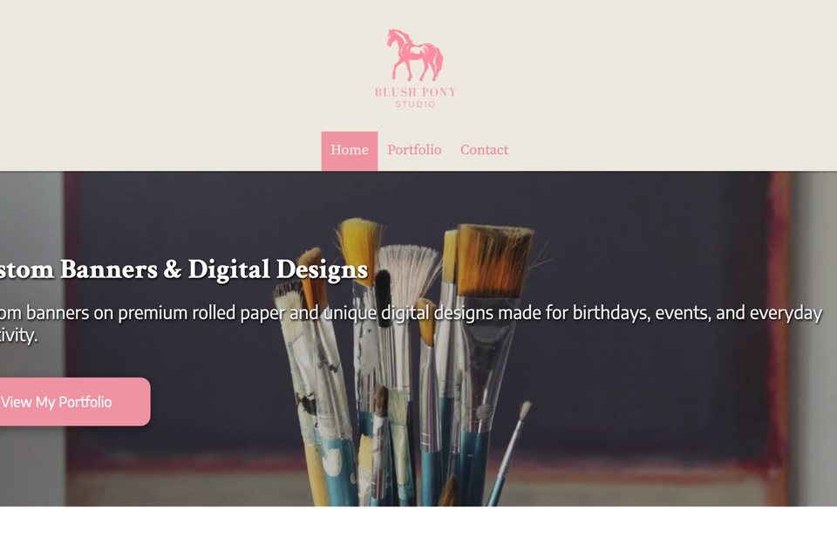Click the BLUSH PONY logo text
This screenshot has height=558, width=837.
[415, 92]
